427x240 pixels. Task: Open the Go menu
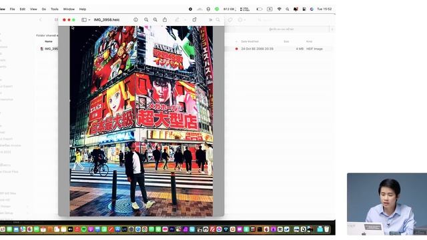pos(44,9)
